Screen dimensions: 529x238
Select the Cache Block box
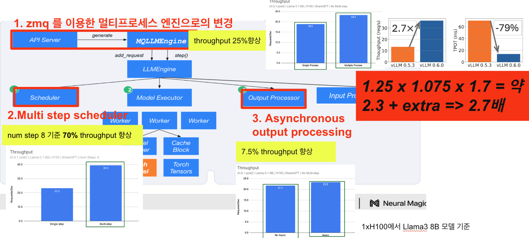click(181, 146)
